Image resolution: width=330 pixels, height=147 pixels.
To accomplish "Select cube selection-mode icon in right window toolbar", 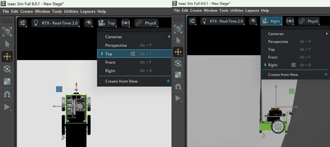I will tap(178, 29).
